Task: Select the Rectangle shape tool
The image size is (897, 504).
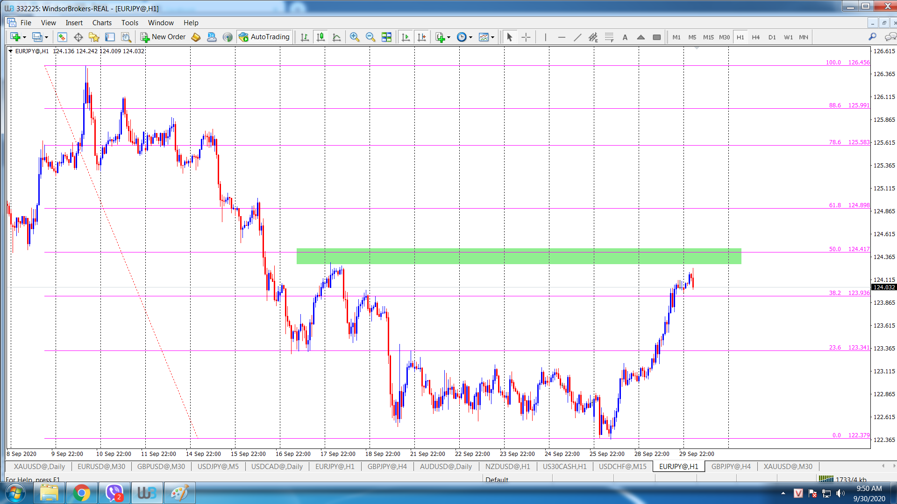Action: point(657,37)
